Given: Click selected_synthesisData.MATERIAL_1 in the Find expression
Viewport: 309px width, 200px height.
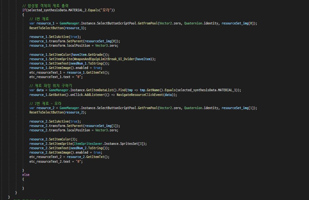Looking at the screenshot, I should (x=207, y=90).
